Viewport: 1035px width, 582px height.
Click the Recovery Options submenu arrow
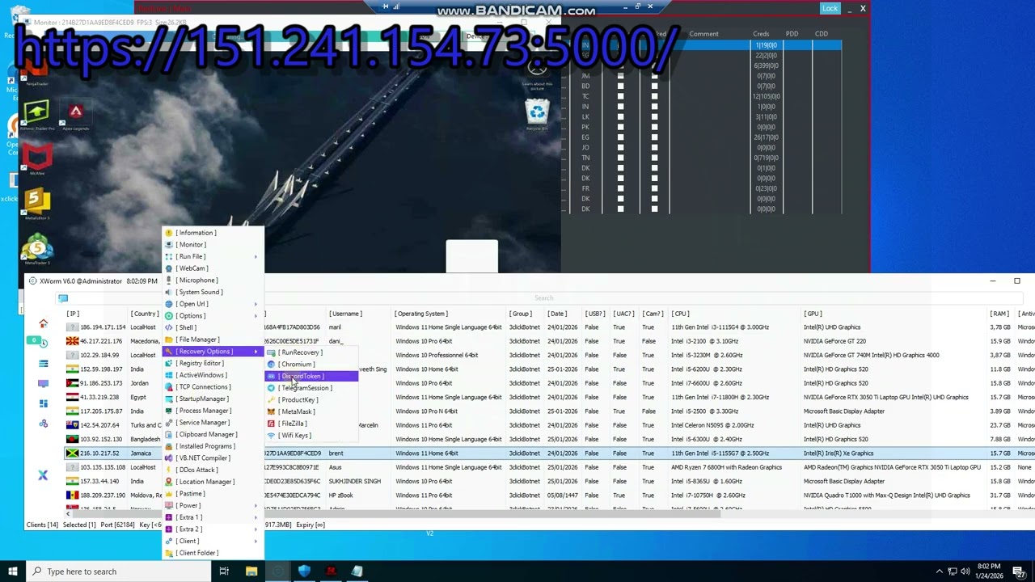pos(256,352)
